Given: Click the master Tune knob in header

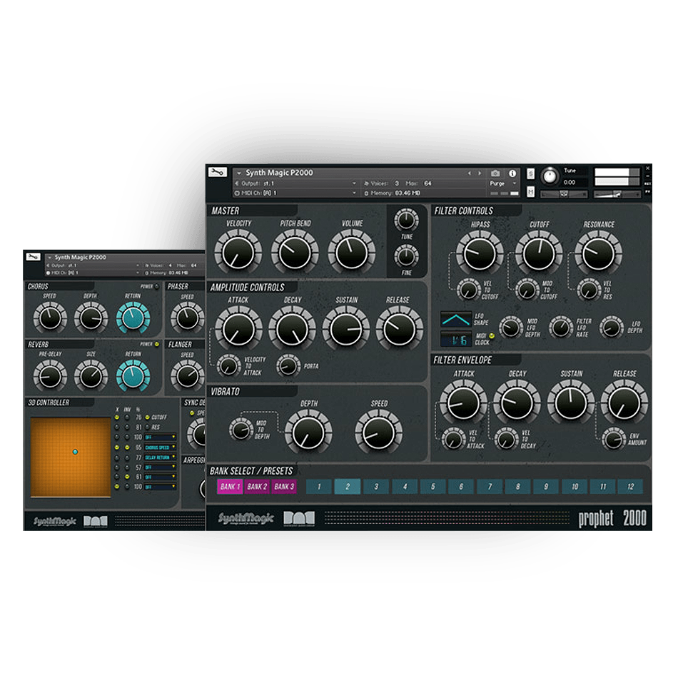Looking at the screenshot, I should pyautogui.click(x=550, y=176).
